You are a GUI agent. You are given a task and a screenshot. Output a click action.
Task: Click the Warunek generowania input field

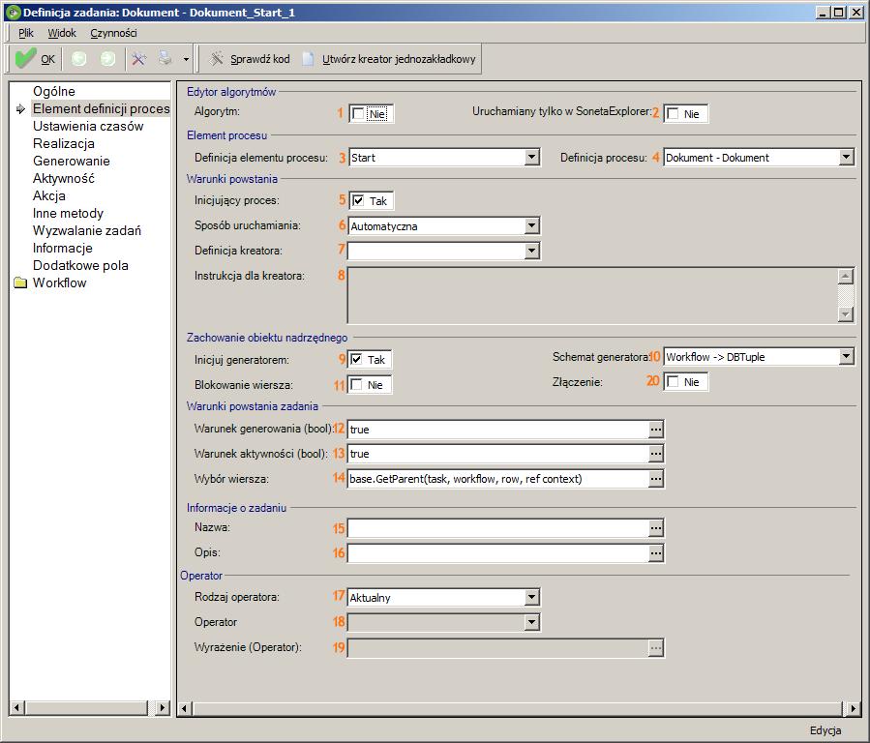(498, 430)
